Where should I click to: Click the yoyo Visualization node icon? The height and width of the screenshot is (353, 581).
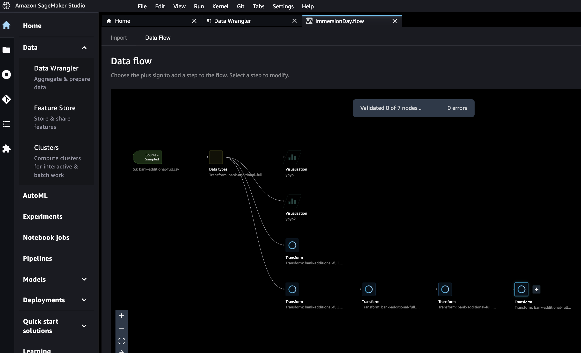(x=292, y=157)
